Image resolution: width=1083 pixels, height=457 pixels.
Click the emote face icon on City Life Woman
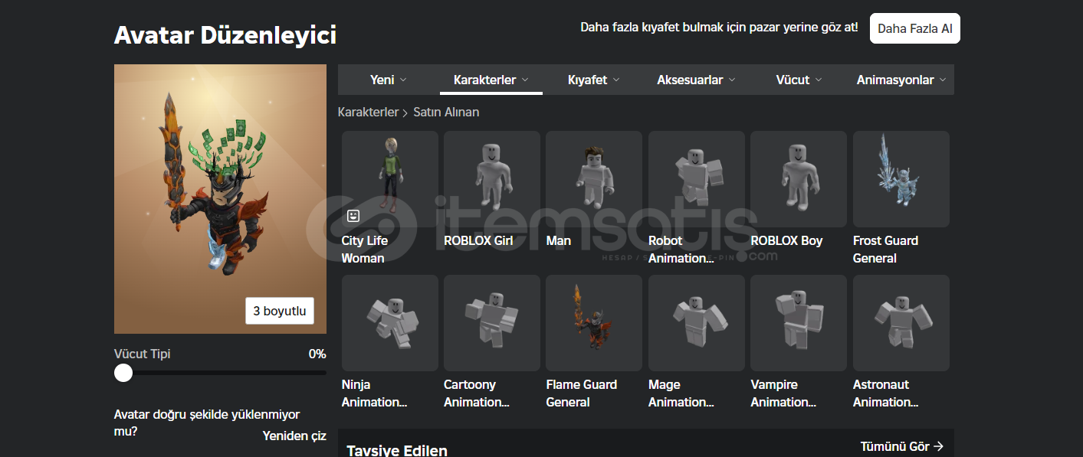tap(353, 216)
